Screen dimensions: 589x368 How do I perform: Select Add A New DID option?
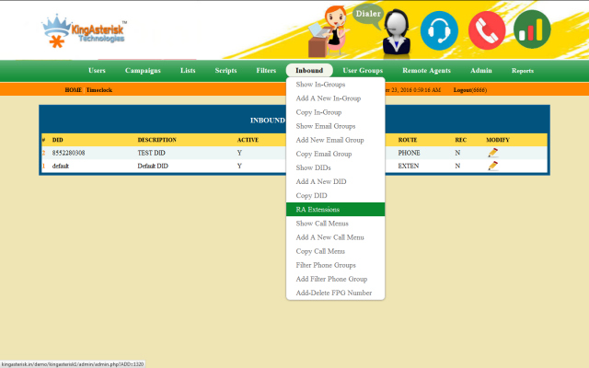[321, 182]
